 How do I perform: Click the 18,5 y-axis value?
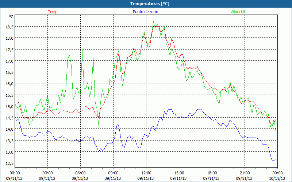[9, 27]
